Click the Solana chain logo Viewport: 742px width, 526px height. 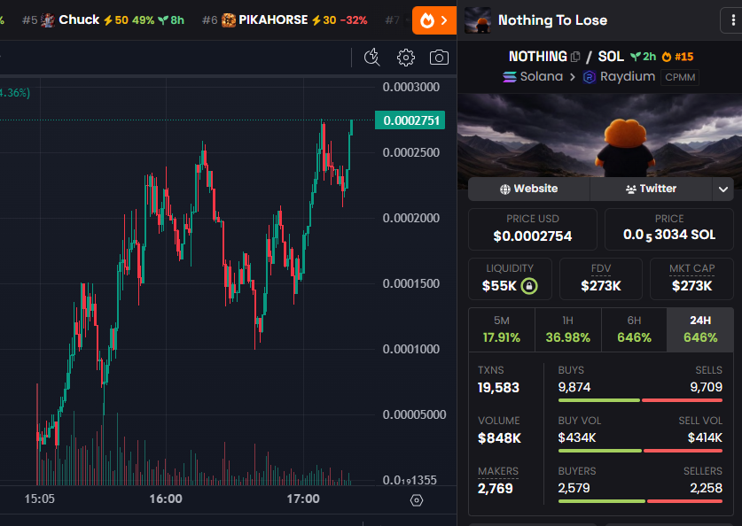coord(510,76)
